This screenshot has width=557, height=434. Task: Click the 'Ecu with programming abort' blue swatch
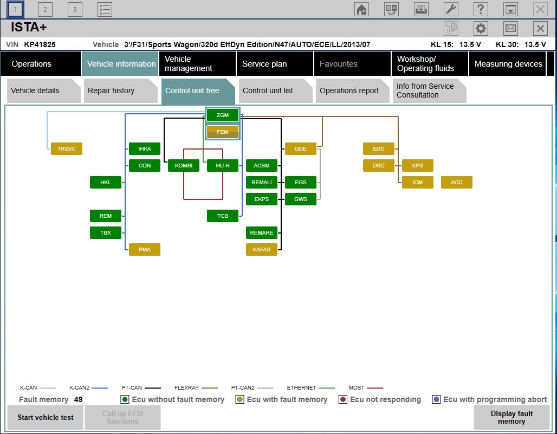[x=436, y=400]
